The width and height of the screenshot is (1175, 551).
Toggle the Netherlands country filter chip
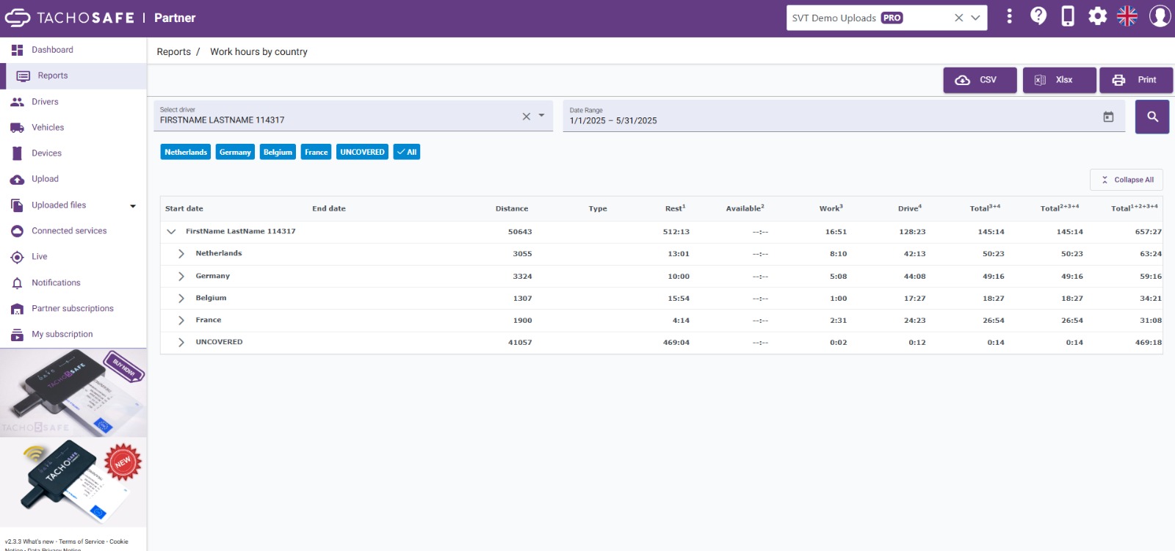[x=186, y=152]
